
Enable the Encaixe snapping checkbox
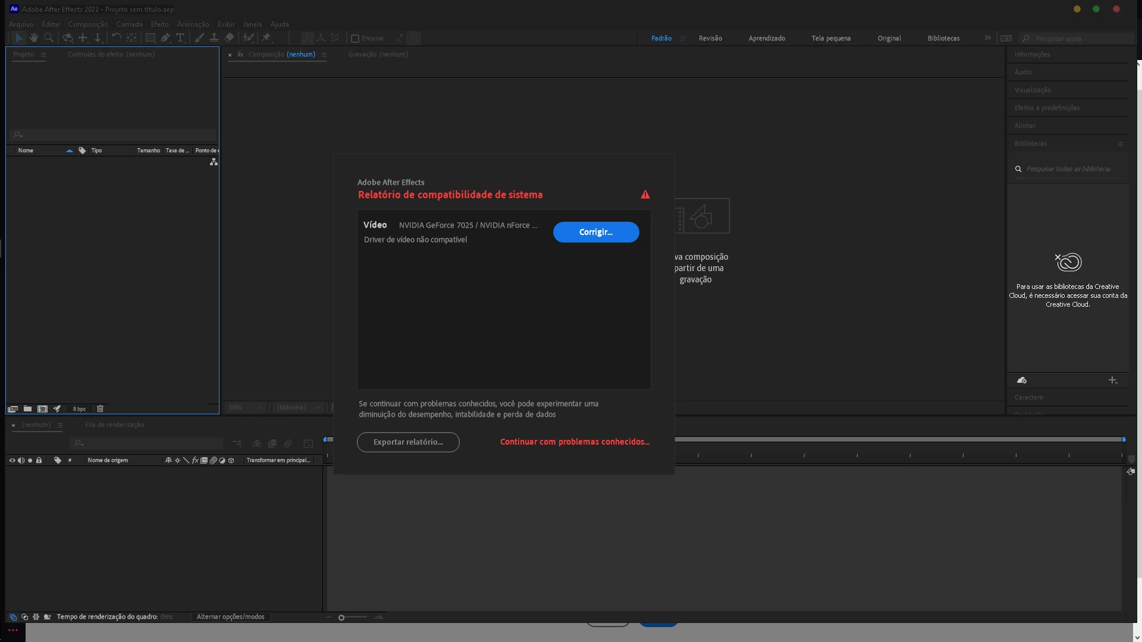(x=355, y=39)
